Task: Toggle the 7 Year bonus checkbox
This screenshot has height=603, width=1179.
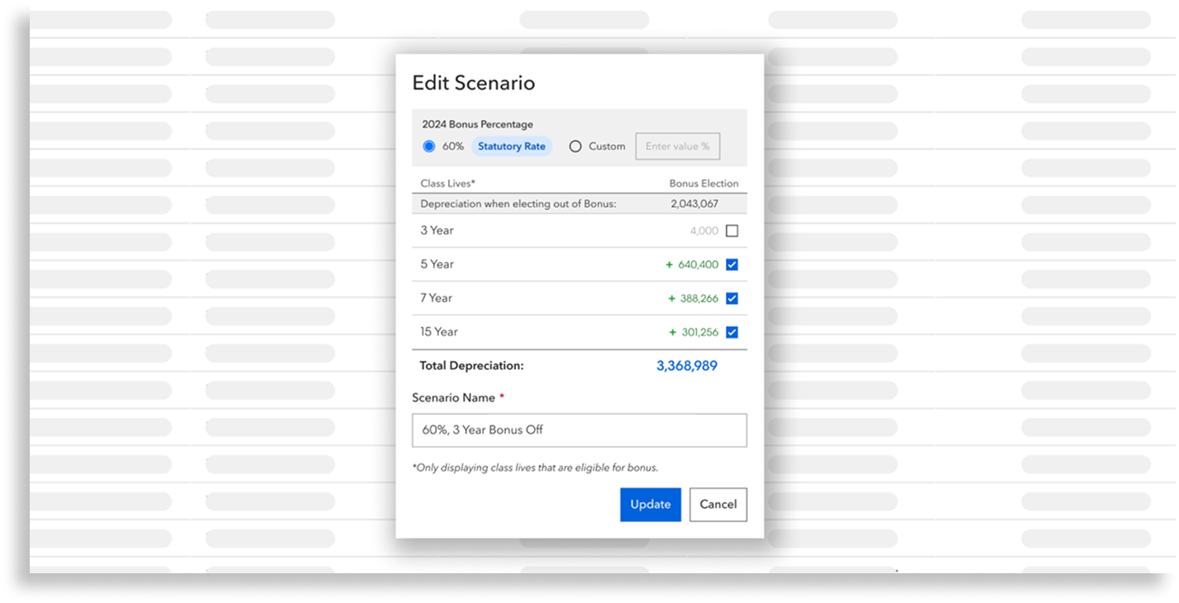Action: click(732, 299)
